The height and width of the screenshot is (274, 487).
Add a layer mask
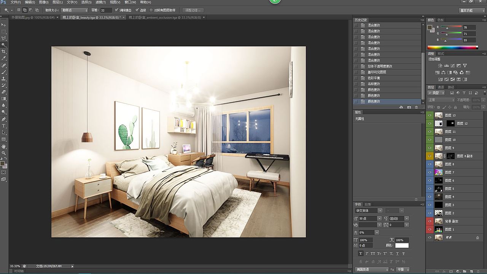click(451, 271)
